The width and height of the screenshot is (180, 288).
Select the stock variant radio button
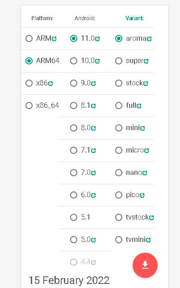tap(119, 83)
